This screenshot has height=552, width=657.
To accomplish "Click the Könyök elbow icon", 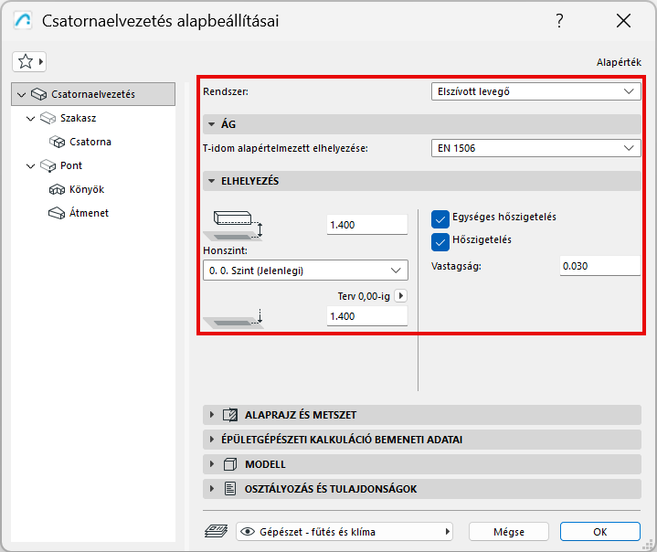I will coord(57,189).
